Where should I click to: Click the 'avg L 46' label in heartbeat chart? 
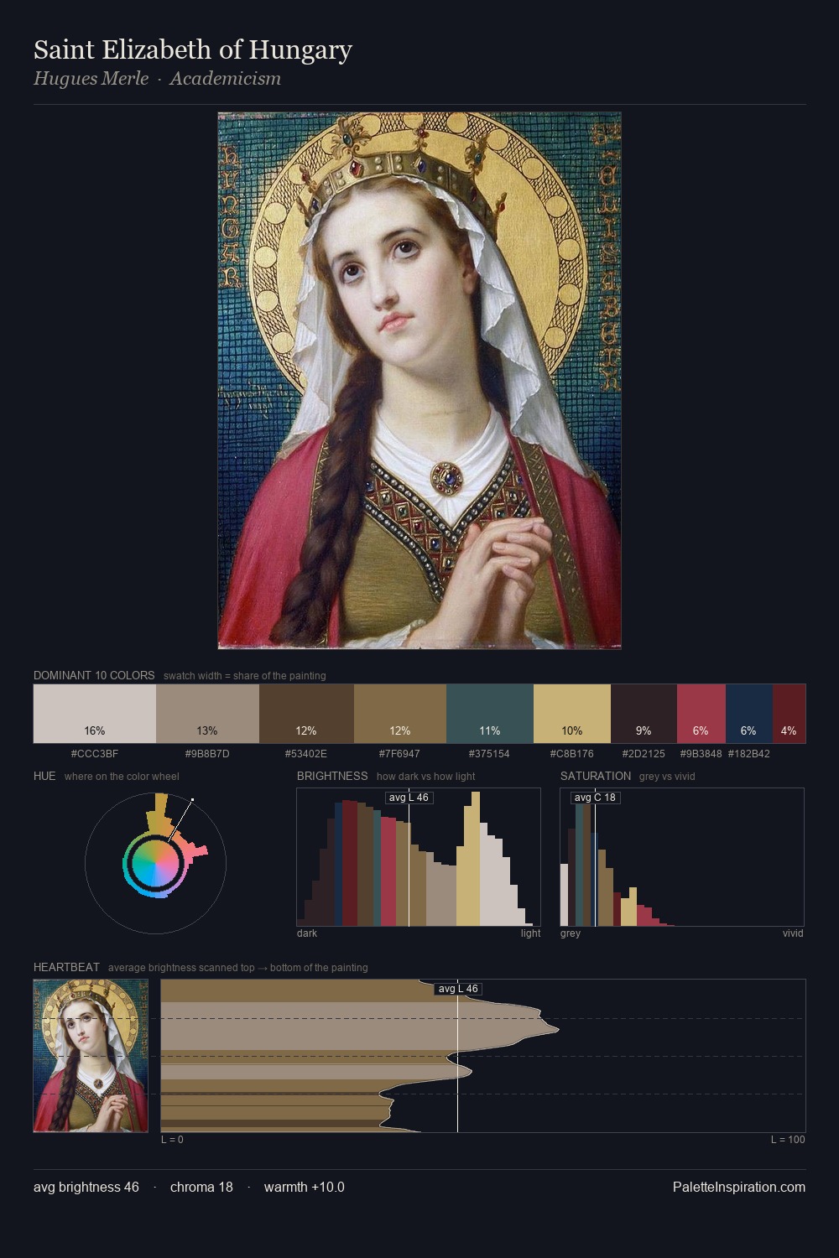458,989
